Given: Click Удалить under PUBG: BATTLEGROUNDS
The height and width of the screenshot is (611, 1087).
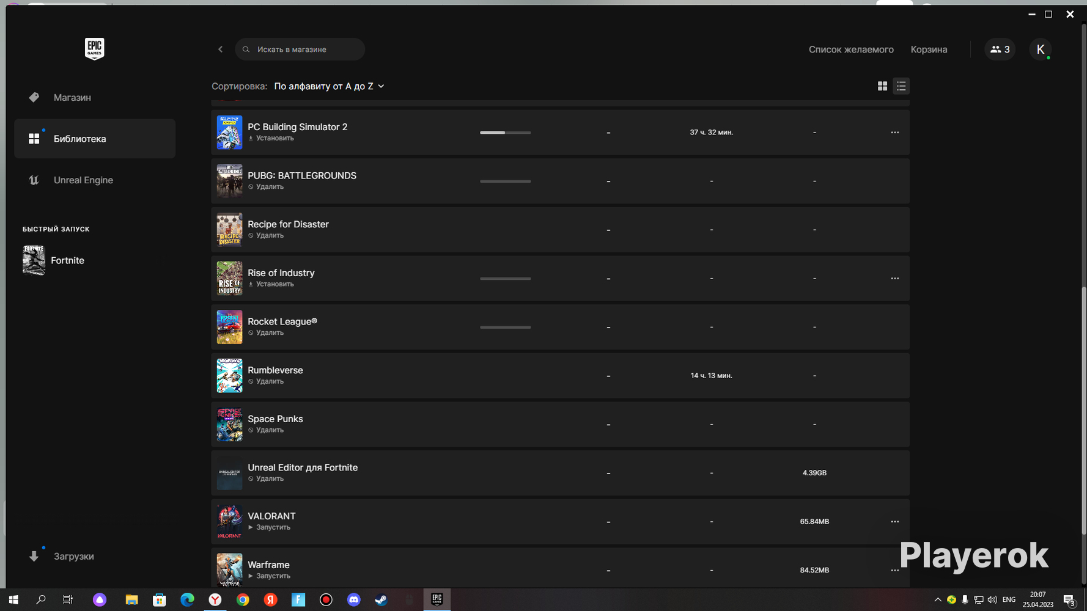Looking at the screenshot, I should (266, 187).
